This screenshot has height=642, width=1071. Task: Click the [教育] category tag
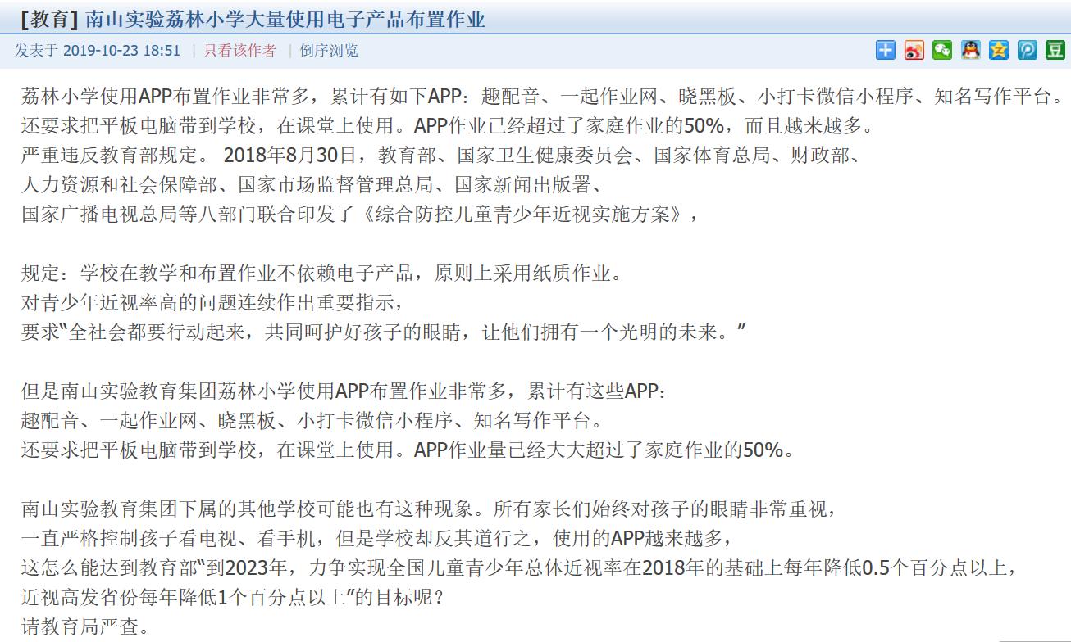coord(50,19)
